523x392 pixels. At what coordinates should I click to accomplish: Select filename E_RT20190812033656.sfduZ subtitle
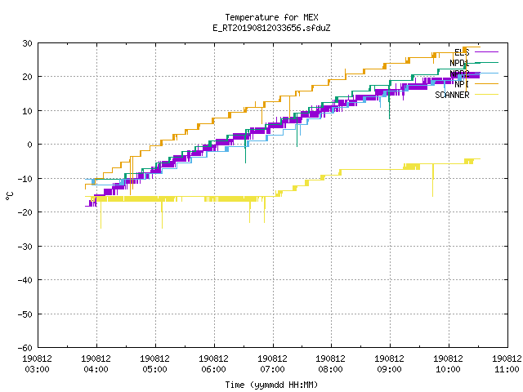coord(271,28)
